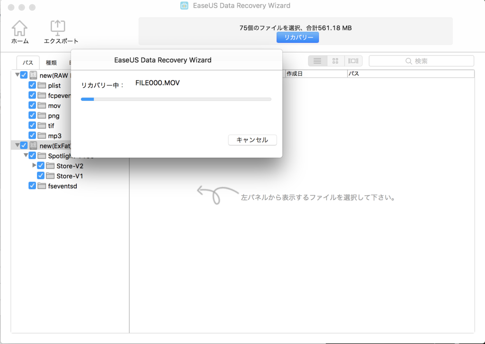Select the Store-V1 folder label

[70, 176]
